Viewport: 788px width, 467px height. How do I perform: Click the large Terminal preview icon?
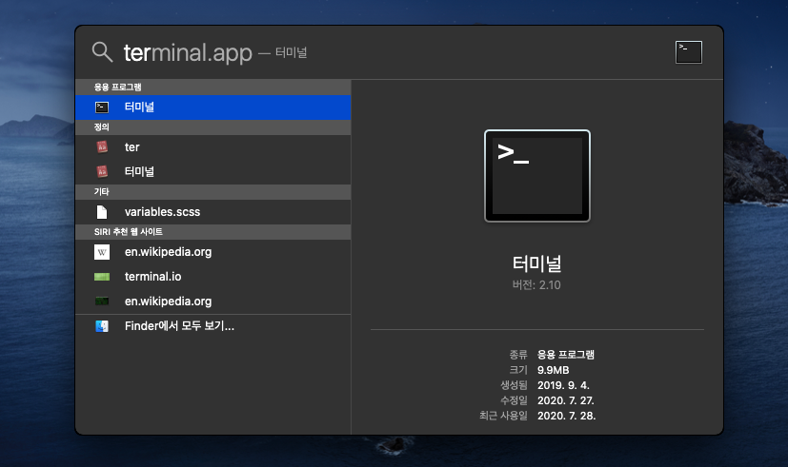(537, 176)
